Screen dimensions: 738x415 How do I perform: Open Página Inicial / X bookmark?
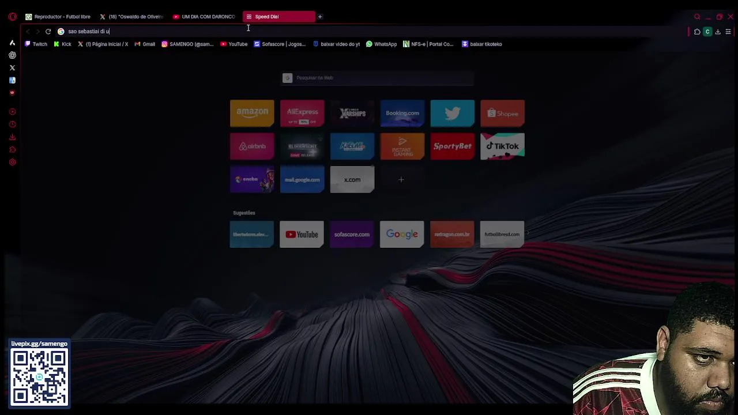pyautogui.click(x=103, y=44)
